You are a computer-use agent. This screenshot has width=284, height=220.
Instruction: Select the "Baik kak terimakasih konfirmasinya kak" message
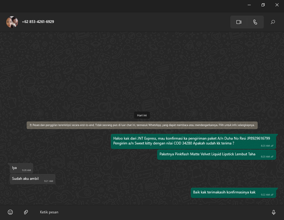click(233, 193)
